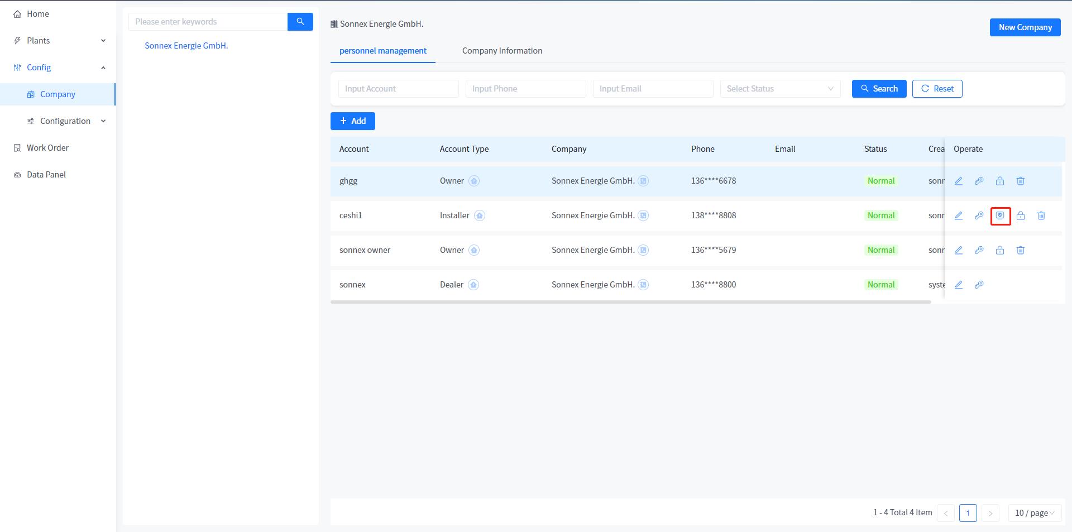Image resolution: width=1072 pixels, height=532 pixels.
Task: Delete sonnex owner with the trash icon
Action: [x=1021, y=250]
